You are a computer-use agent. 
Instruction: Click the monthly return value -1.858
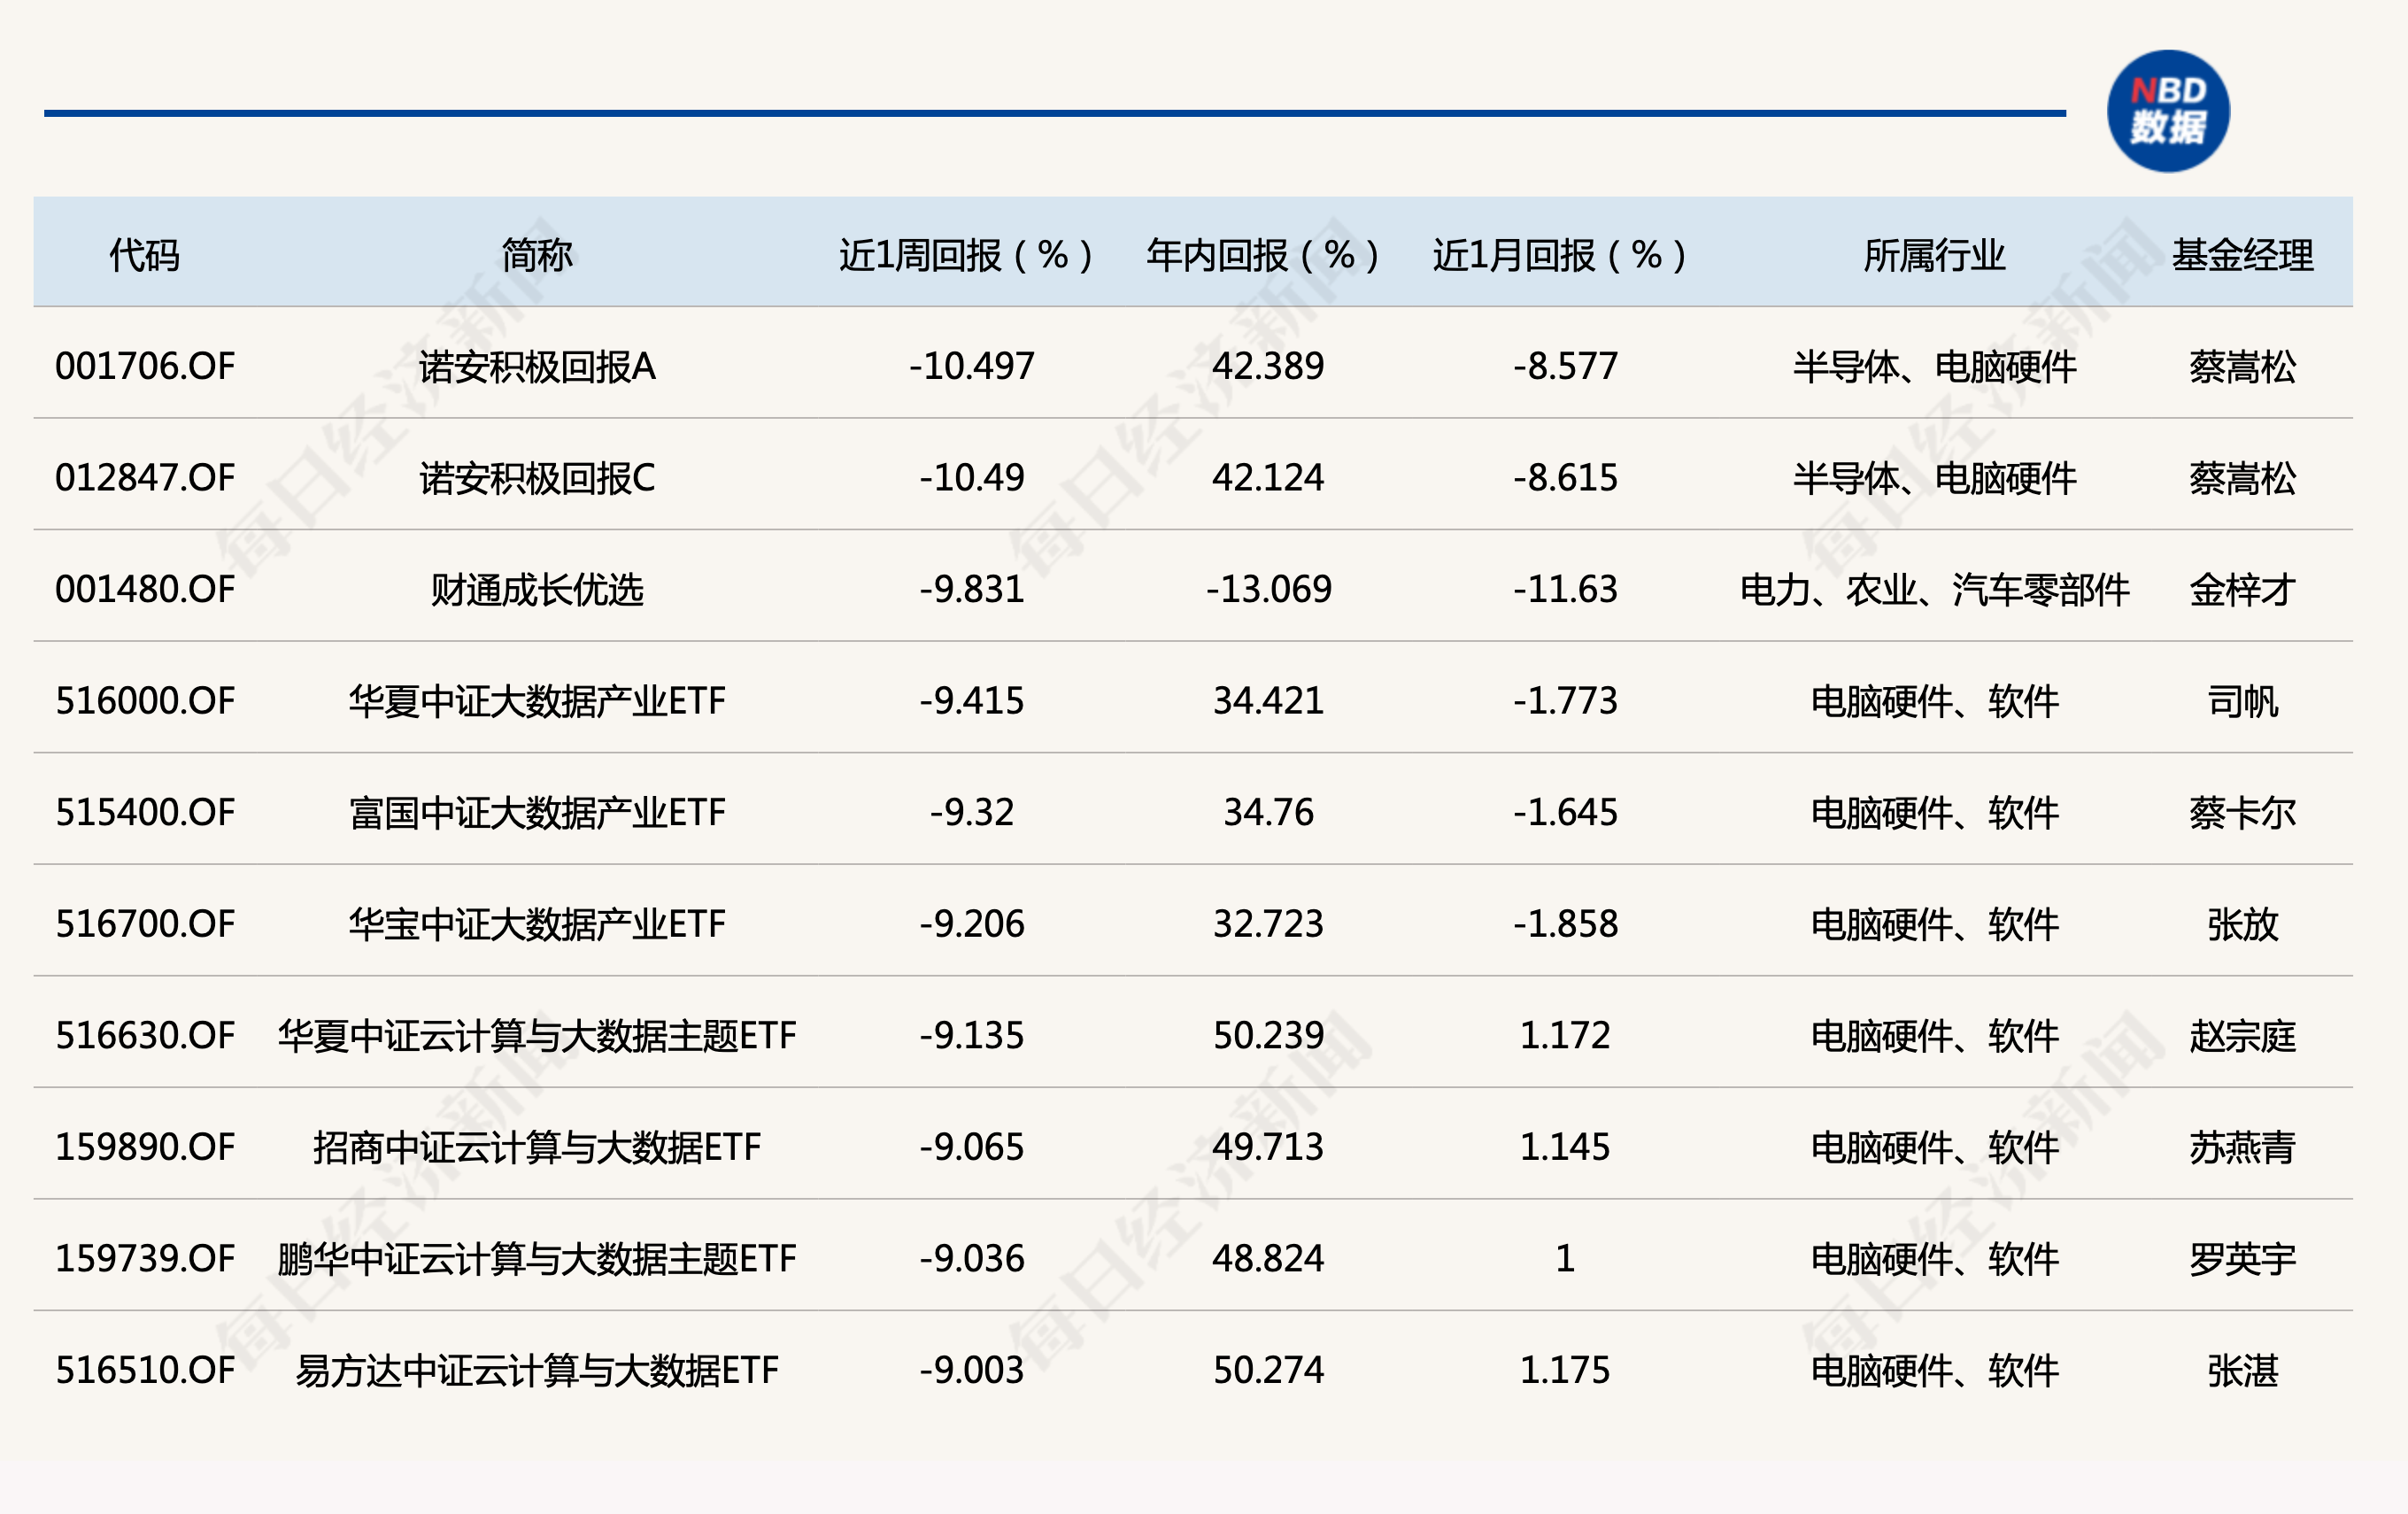(x=1565, y=924)
